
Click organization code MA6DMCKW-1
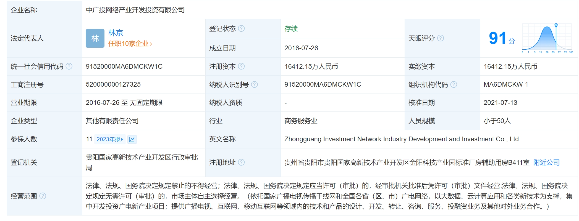(506, 84)
